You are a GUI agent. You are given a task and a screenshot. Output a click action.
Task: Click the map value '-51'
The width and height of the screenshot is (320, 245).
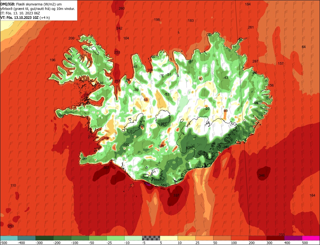[168, 74]
